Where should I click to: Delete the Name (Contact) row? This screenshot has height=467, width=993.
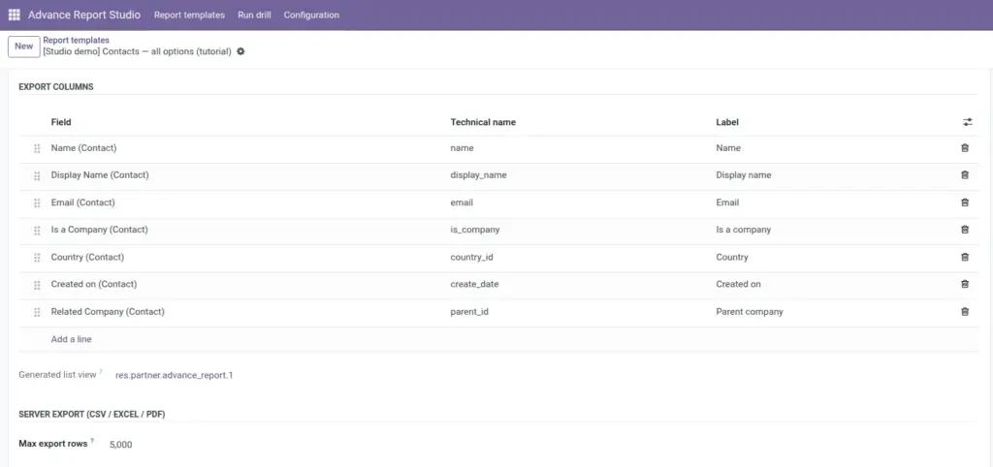click(x=965, y=148)
